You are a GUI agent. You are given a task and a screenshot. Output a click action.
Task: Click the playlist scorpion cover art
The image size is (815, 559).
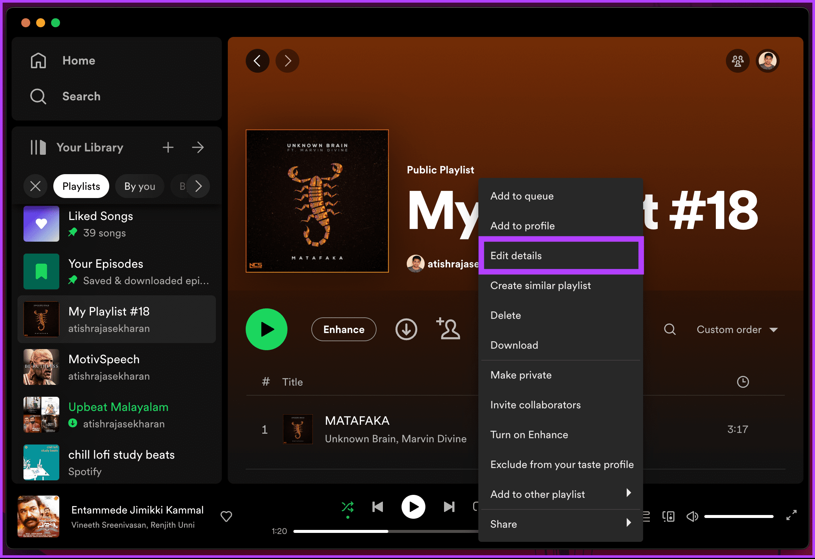(317, 201)
